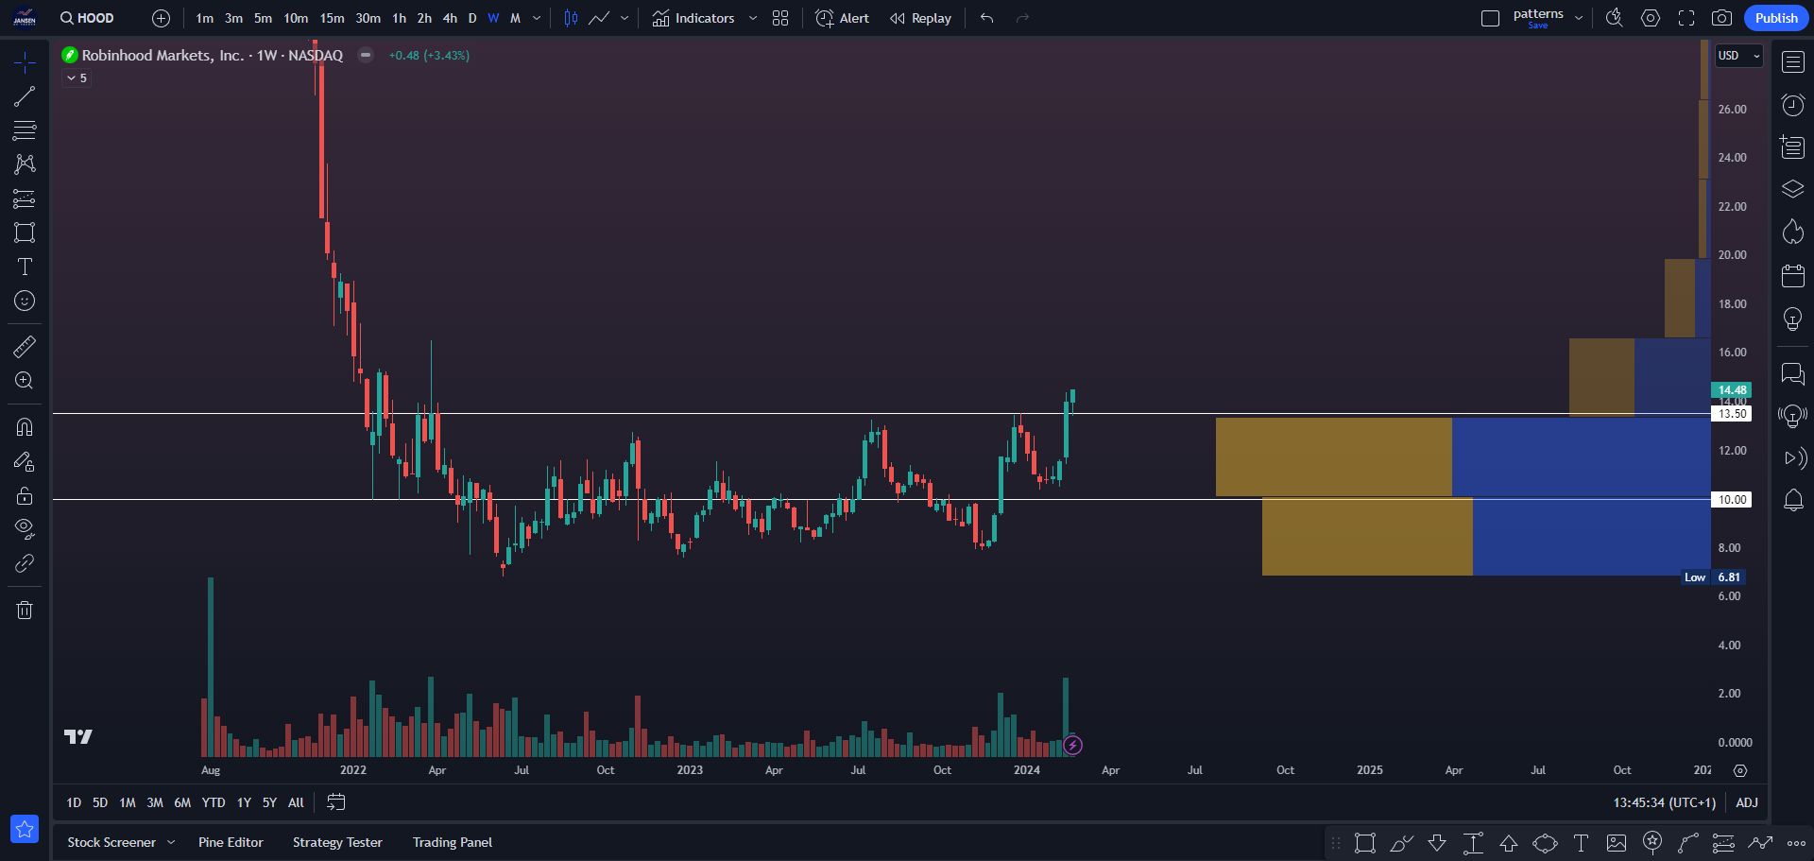Open the economic calendar panel
Image resolution: width=1814 pixels, height=861 pixels.
(x=1793, y=275)
